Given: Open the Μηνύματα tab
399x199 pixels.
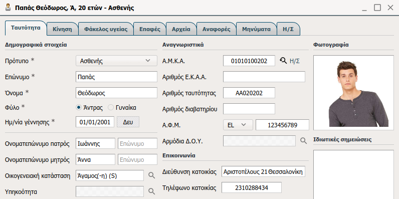Looking at the screenshot, I should point(256,29).
